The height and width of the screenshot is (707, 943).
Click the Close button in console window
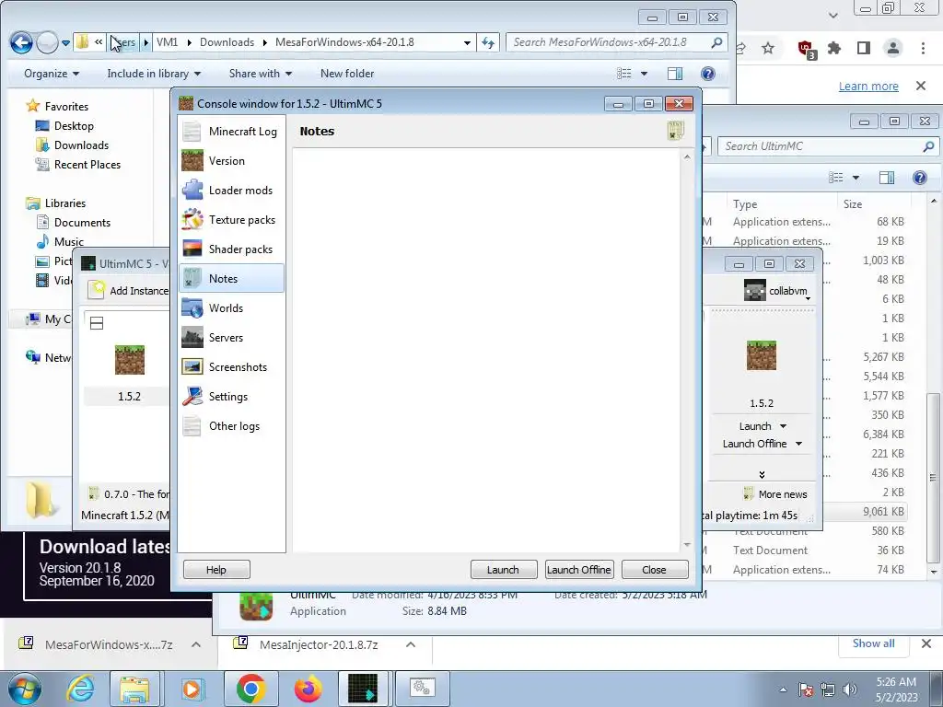[x=655, y=569]
